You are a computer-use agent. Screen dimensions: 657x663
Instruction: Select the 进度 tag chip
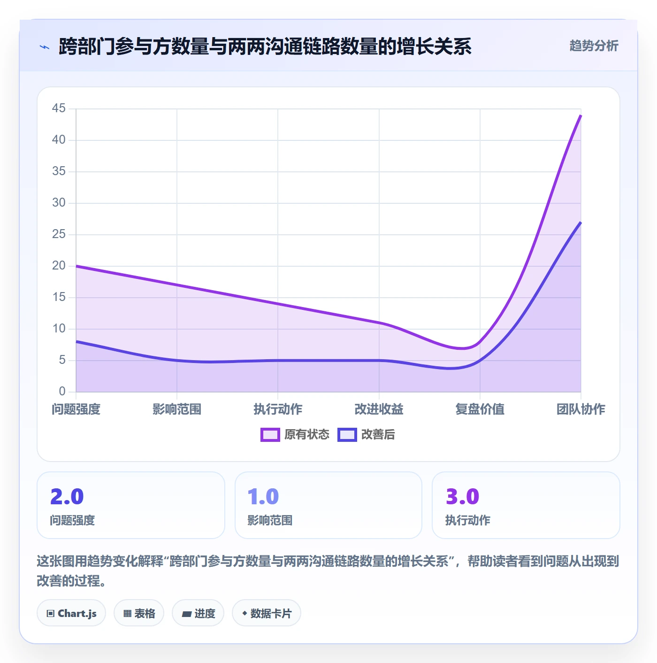(198, 613)
